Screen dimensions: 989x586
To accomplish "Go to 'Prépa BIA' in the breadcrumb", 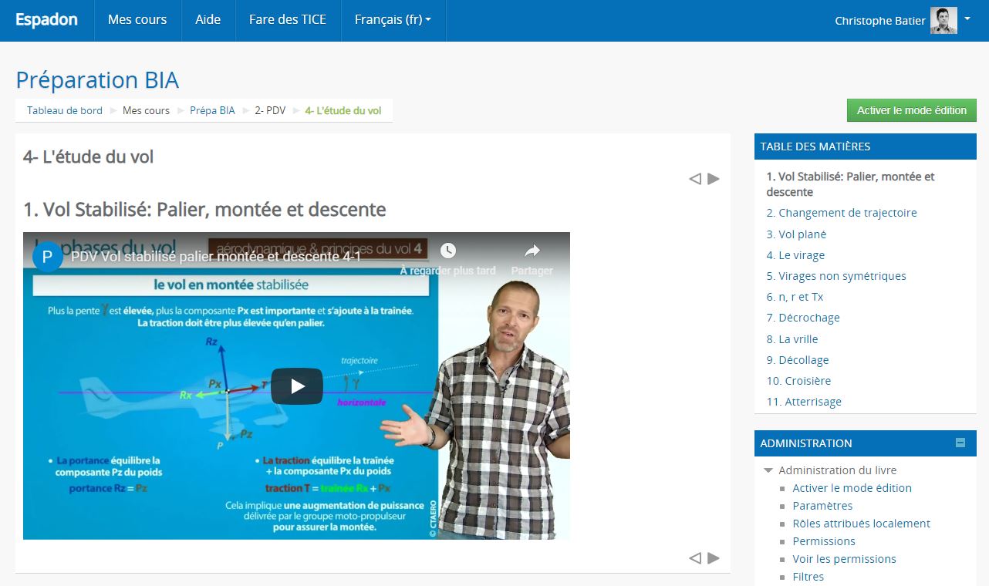I will click(212, 110).
